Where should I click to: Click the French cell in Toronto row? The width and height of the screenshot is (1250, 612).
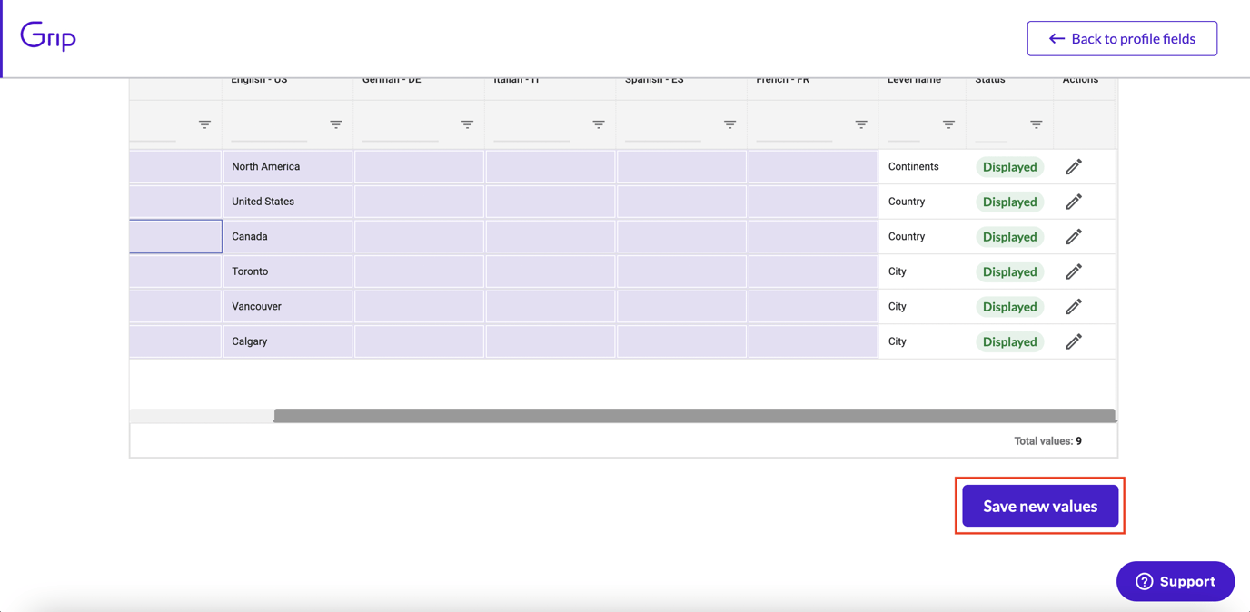pyautogui.click(x=813, y=271)
